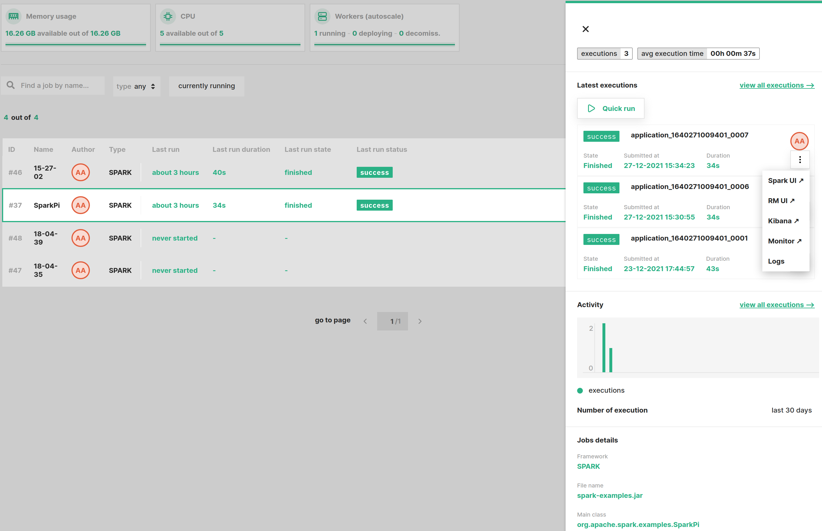Choose RM UI in the context menu

point(781,201)
